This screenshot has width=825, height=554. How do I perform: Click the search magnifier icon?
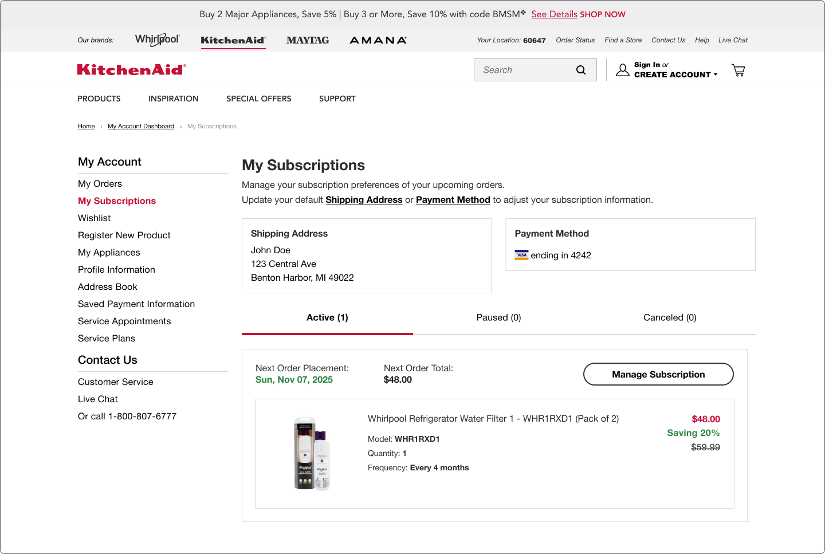coord(581,70)
